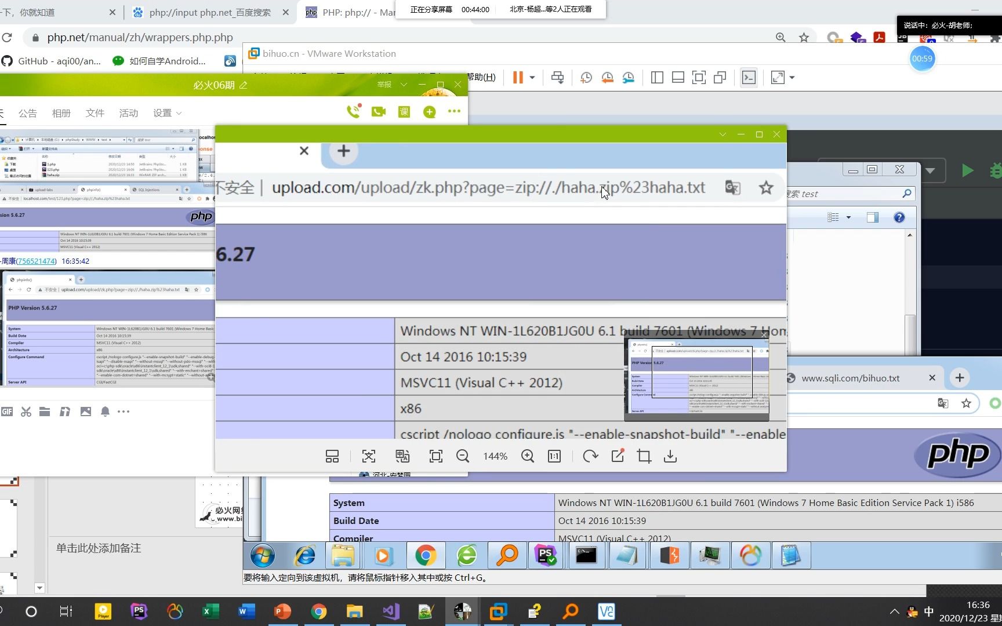Rotate the image clockwise
Viewport: 1002px width, 626px height.
point(590,457)
